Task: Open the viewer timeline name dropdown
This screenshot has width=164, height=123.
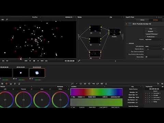Action: coord(37,17)
